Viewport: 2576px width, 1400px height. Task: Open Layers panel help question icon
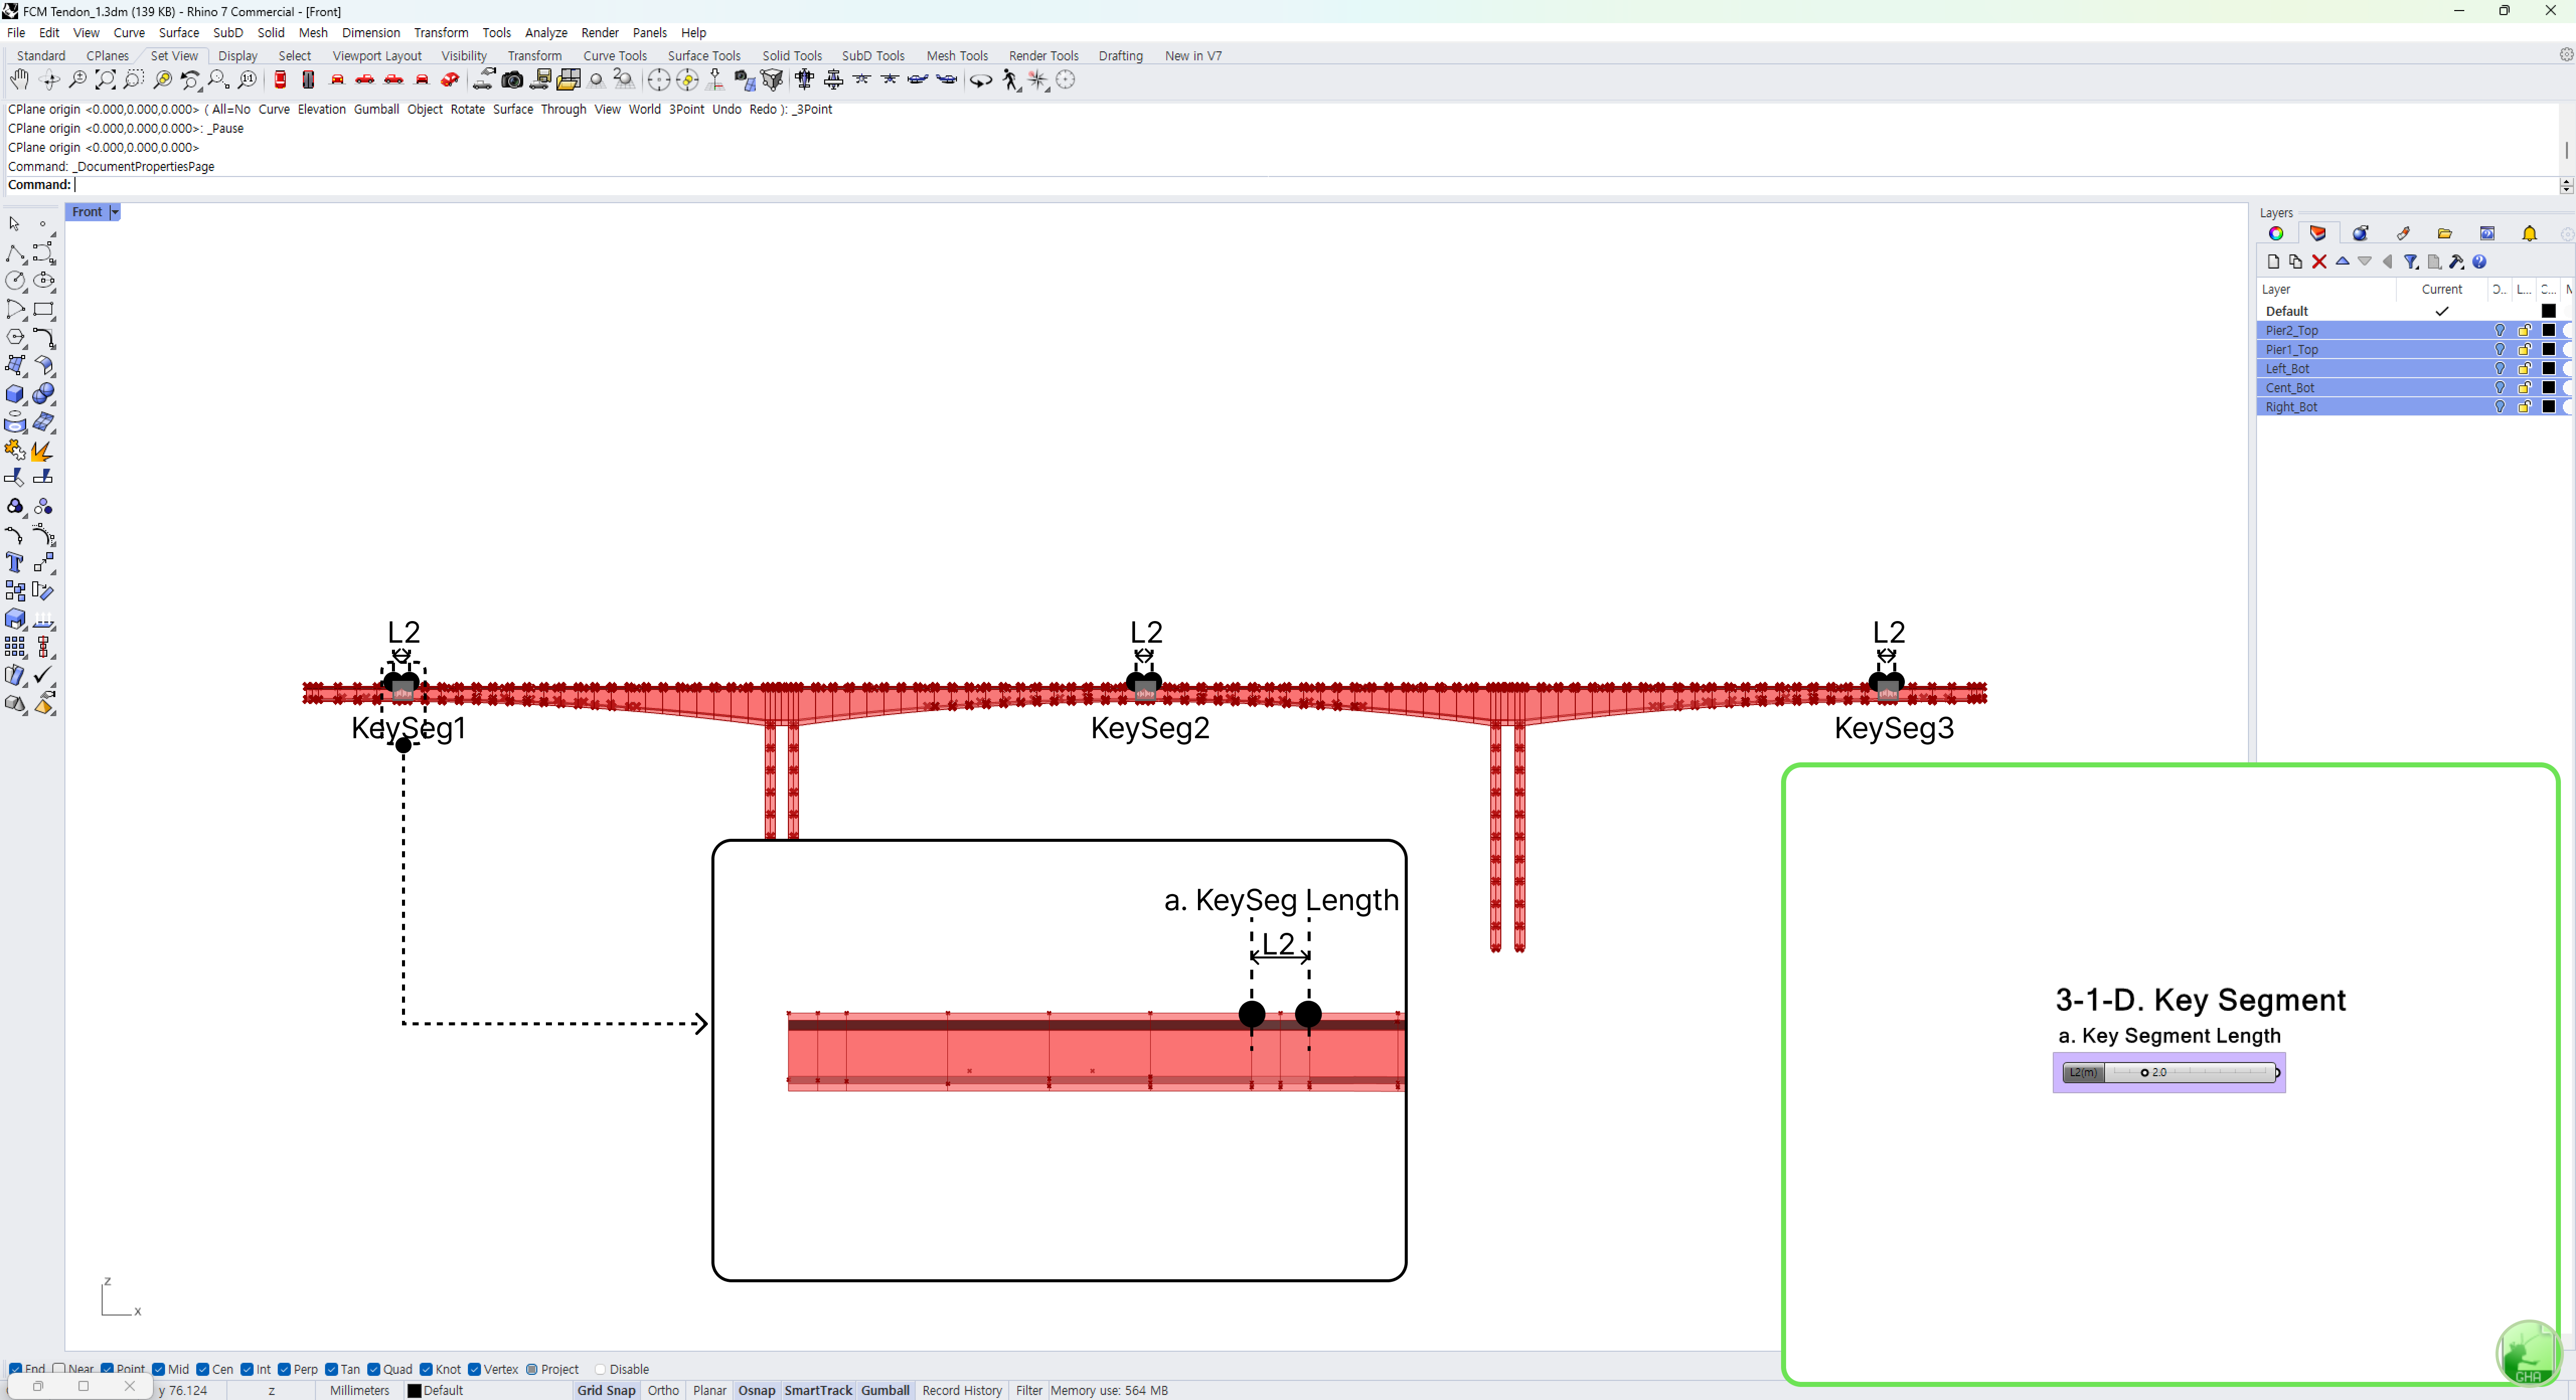click(2479, 262)
